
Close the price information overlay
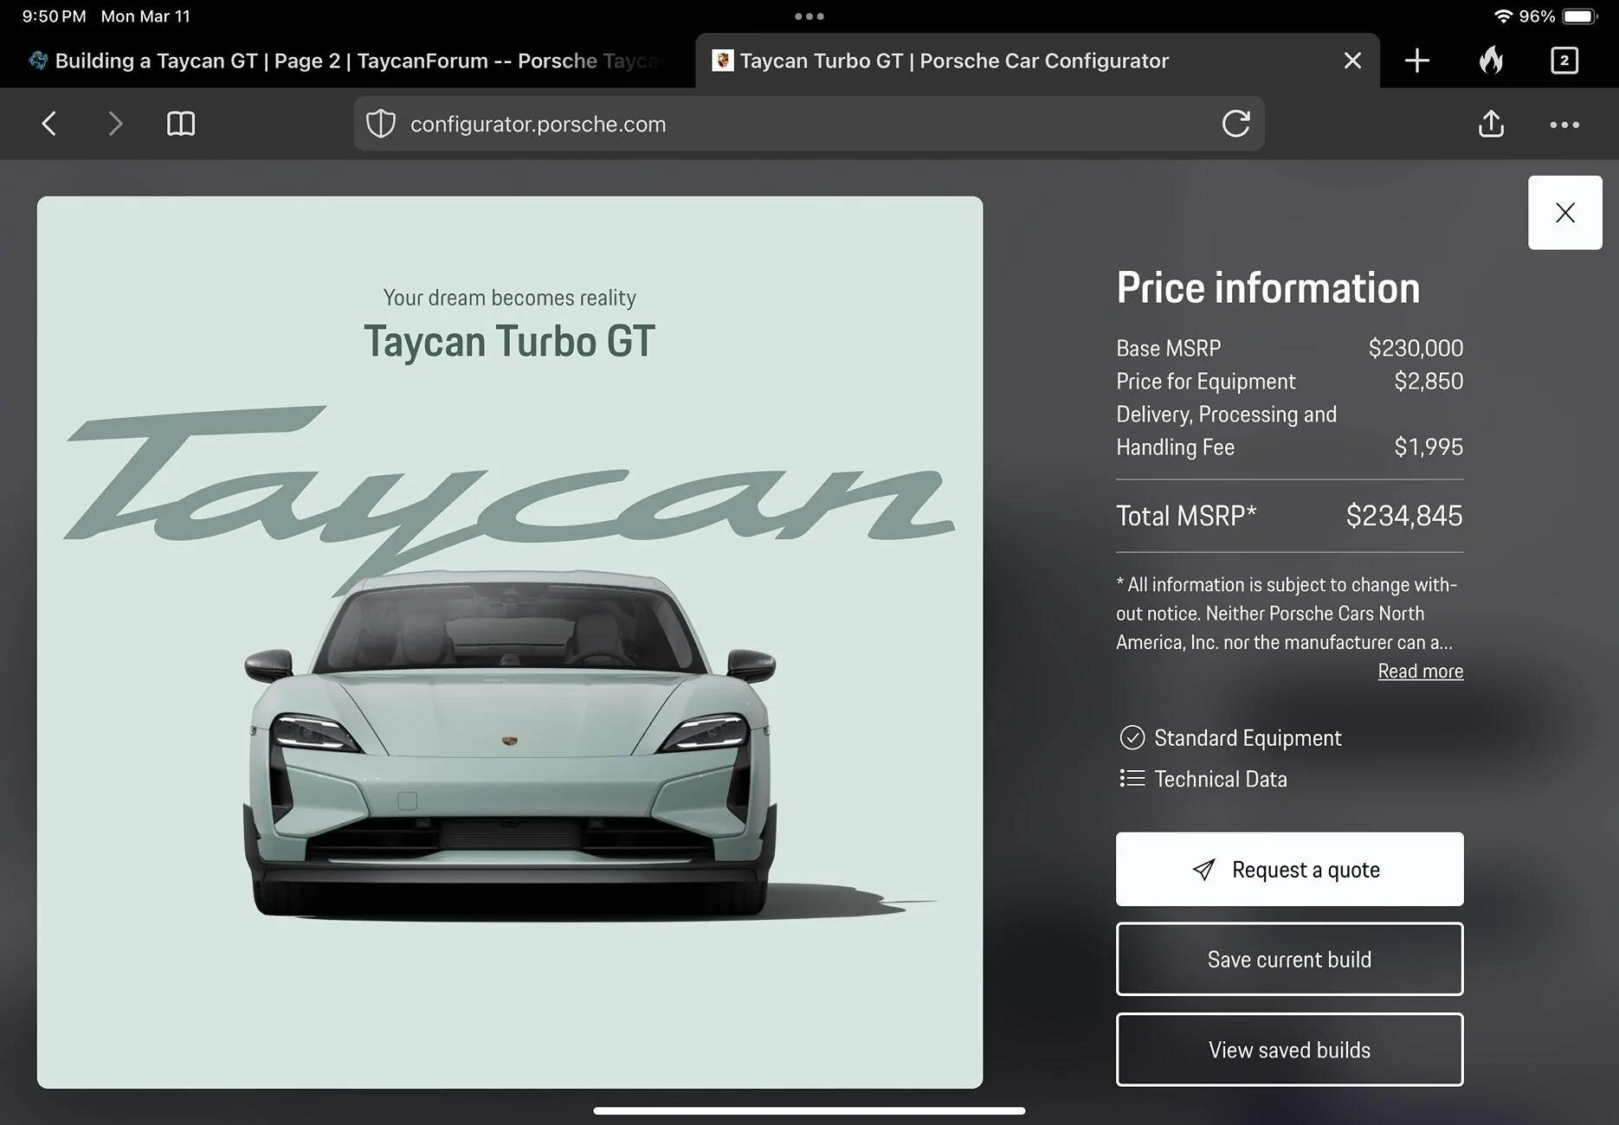1564,213
